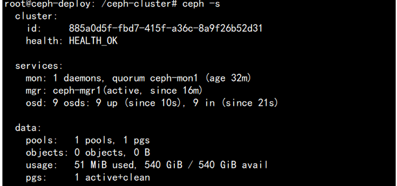This screenshot has height=186, width=397.
Task: Click the 'ceph -s' command text
Action: 201,4
